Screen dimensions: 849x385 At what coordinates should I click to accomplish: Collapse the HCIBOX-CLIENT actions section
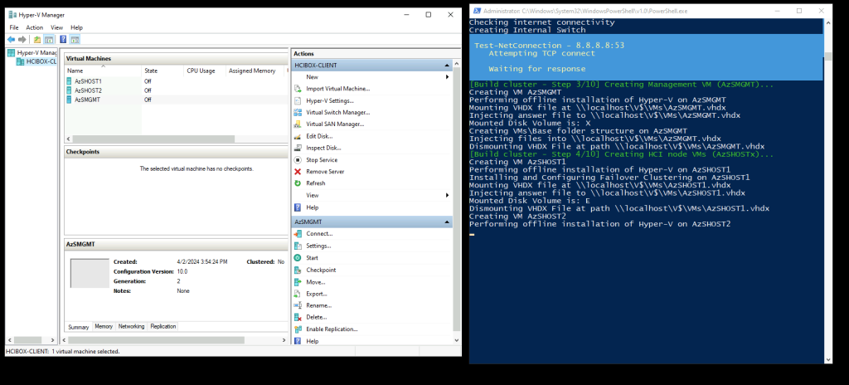(x=448, y=65)
